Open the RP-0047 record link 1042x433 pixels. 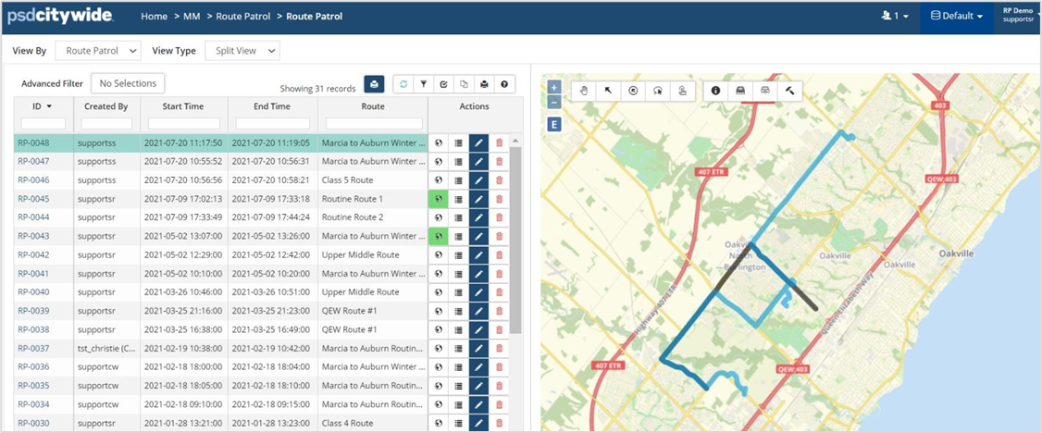33,161
